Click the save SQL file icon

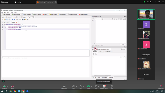[7, 20]
